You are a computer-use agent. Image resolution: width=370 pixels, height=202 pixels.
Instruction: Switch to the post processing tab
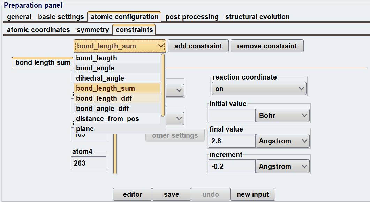tap(192, 17)
